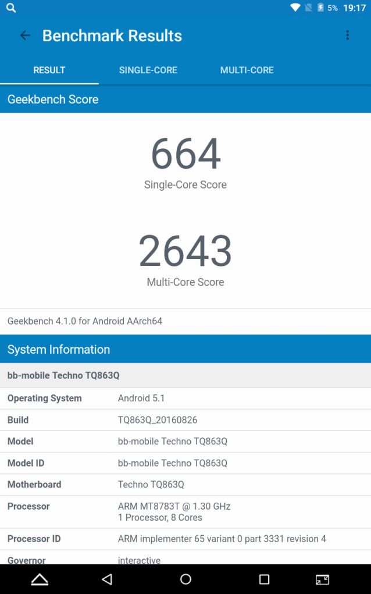Tap the Model ID label
The image size is (371, 594).
tap(26, 463)
